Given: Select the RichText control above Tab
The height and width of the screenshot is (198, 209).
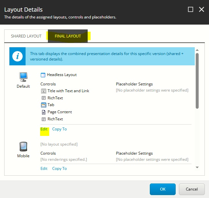Looking at the screenshot, I should [55, 98].
